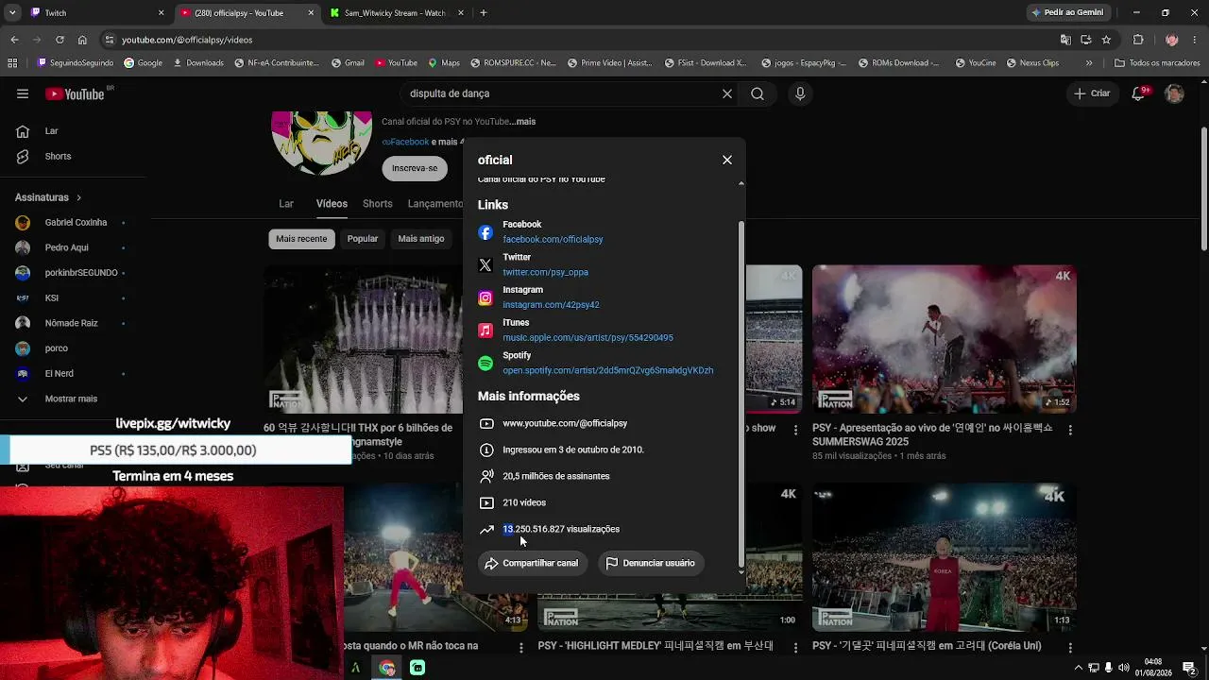Show more bookmarks with the overflow chevron

click(x=1089, y=63)
